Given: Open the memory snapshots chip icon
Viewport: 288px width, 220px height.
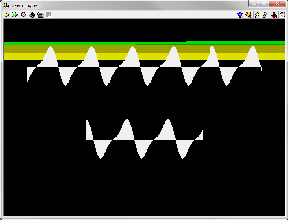Looking at the screenshot, I should 32,15.
